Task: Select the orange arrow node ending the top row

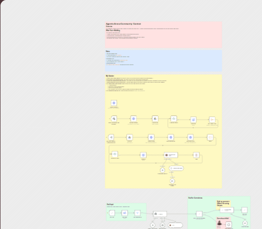Action: 212,120
